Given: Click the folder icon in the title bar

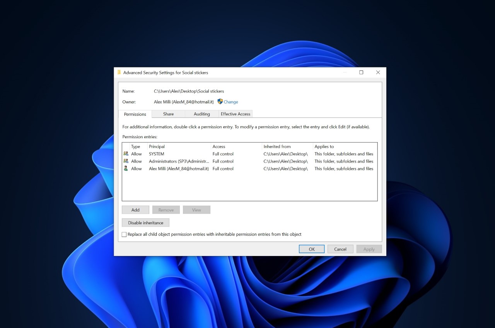Looking at the screenshot, I should tap(119, 72).
